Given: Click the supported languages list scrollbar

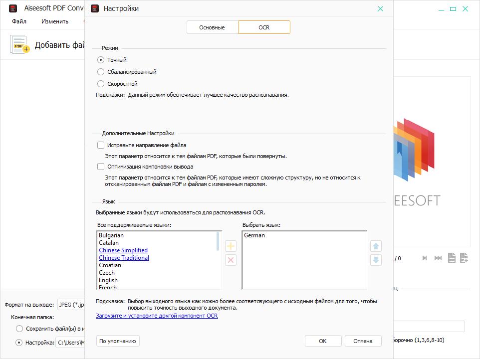Looking at the screenshot, I should (218, 241).
